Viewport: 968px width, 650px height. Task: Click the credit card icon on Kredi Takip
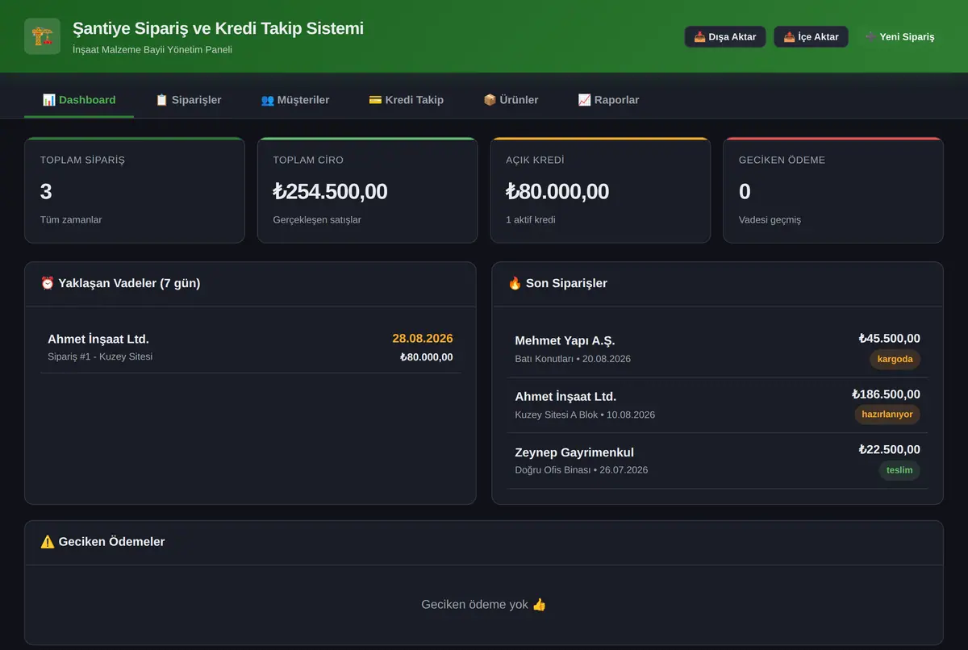pyautogui.click(x=375, y=100)
